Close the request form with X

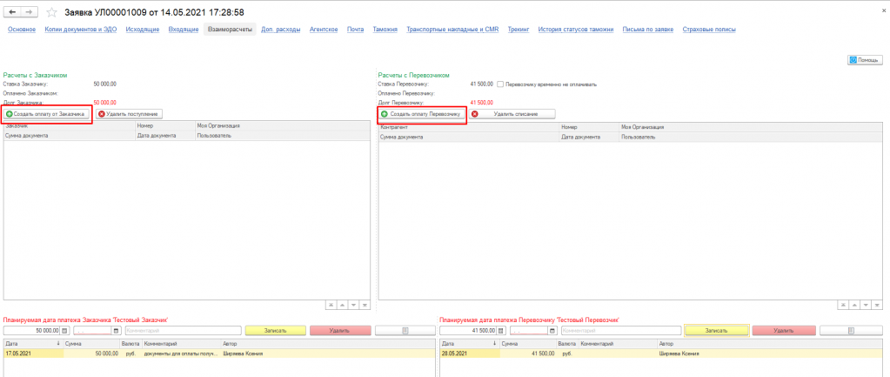[882, 10]
